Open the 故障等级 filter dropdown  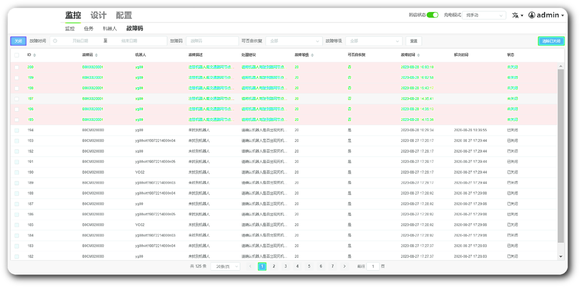(x=374, y=41)
